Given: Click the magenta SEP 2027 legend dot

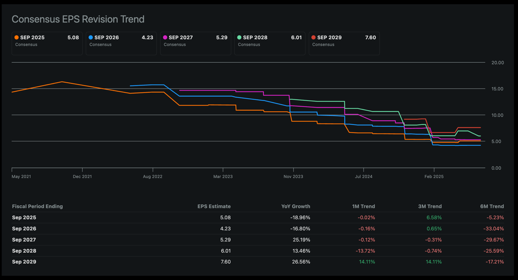Looking at the screenshot, I should pos(165,37).
